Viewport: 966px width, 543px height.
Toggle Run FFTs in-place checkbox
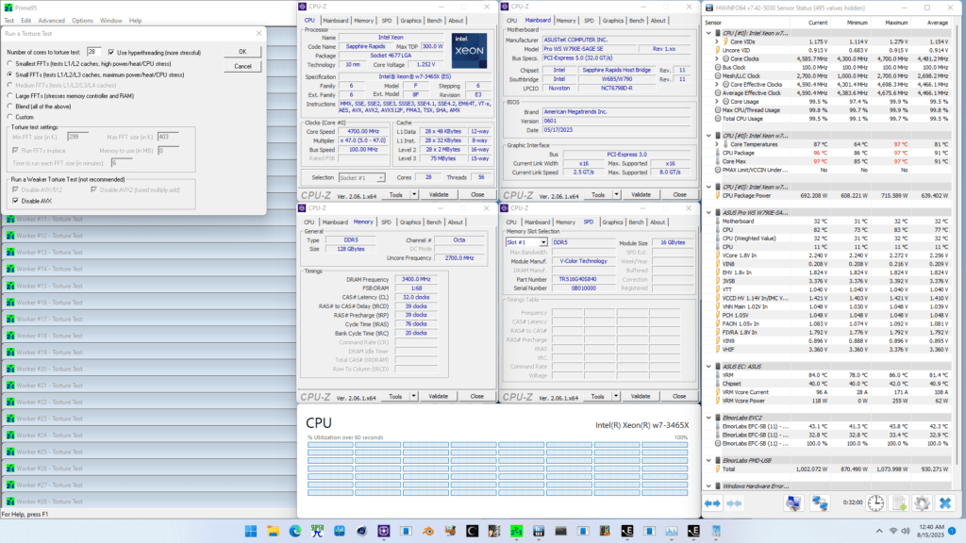(15, 150)
